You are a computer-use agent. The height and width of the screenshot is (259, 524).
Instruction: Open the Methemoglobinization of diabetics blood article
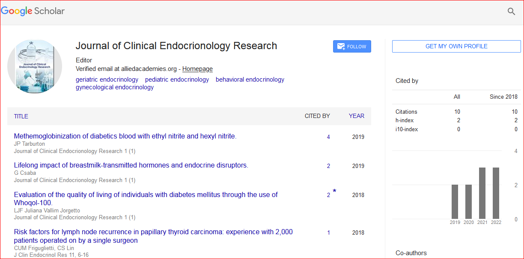tap(125, 136)
